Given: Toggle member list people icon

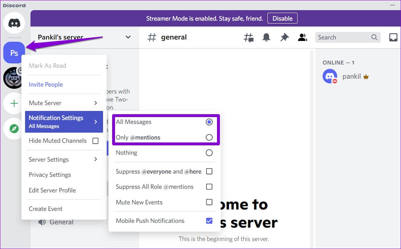Looking at the screenshot, I should pyautogui.click(x=302, y=38).
